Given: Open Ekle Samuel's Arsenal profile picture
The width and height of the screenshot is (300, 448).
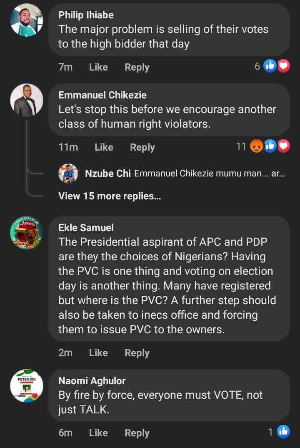Looking at the screenshot, I should point(27,233).
